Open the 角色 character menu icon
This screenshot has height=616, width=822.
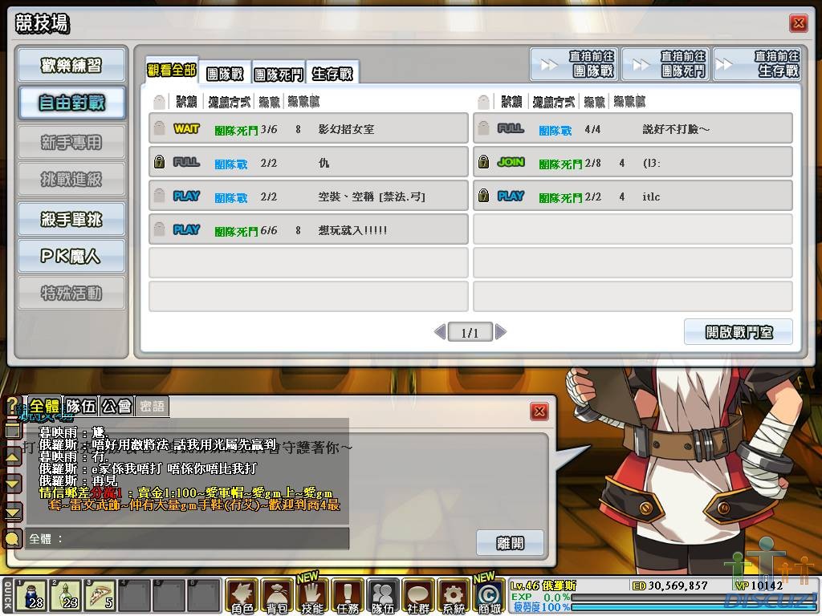(x=242, y=597)
